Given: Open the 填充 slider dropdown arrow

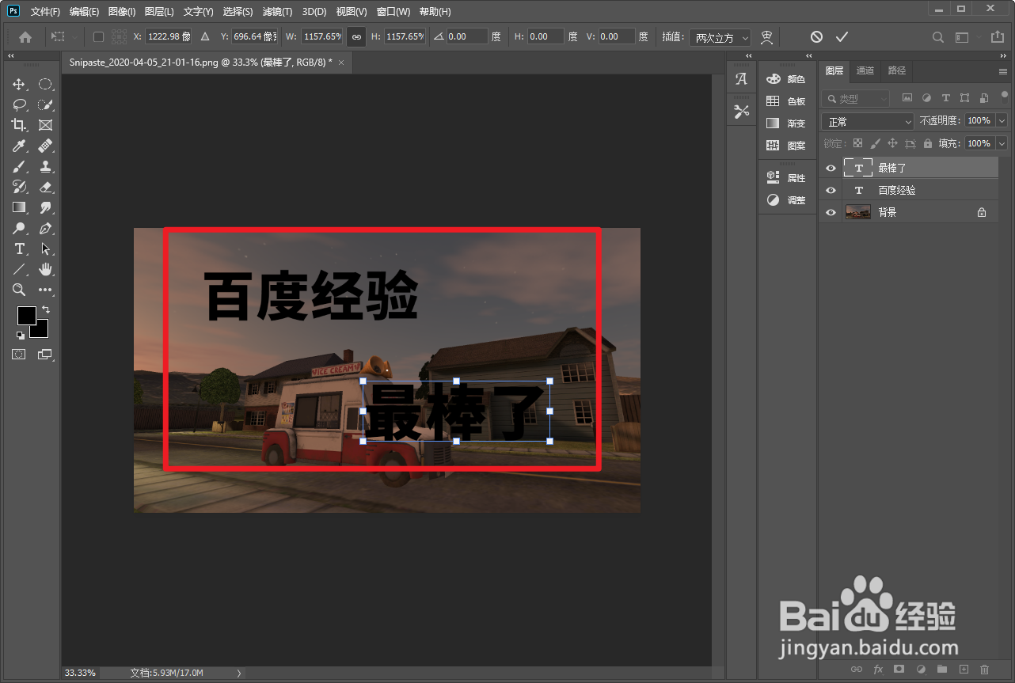Looking at the screenshot, I should coord(1002,144).
